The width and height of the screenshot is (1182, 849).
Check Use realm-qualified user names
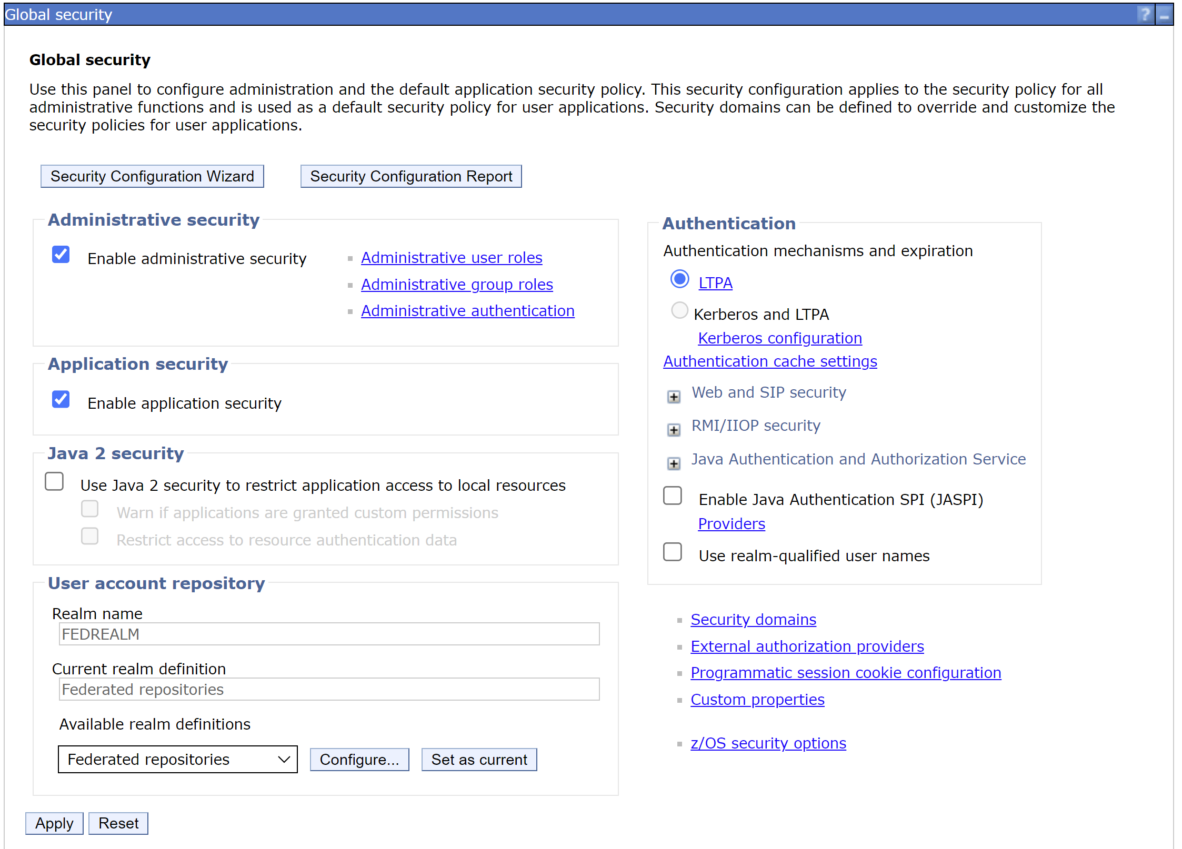coord(673,552)
